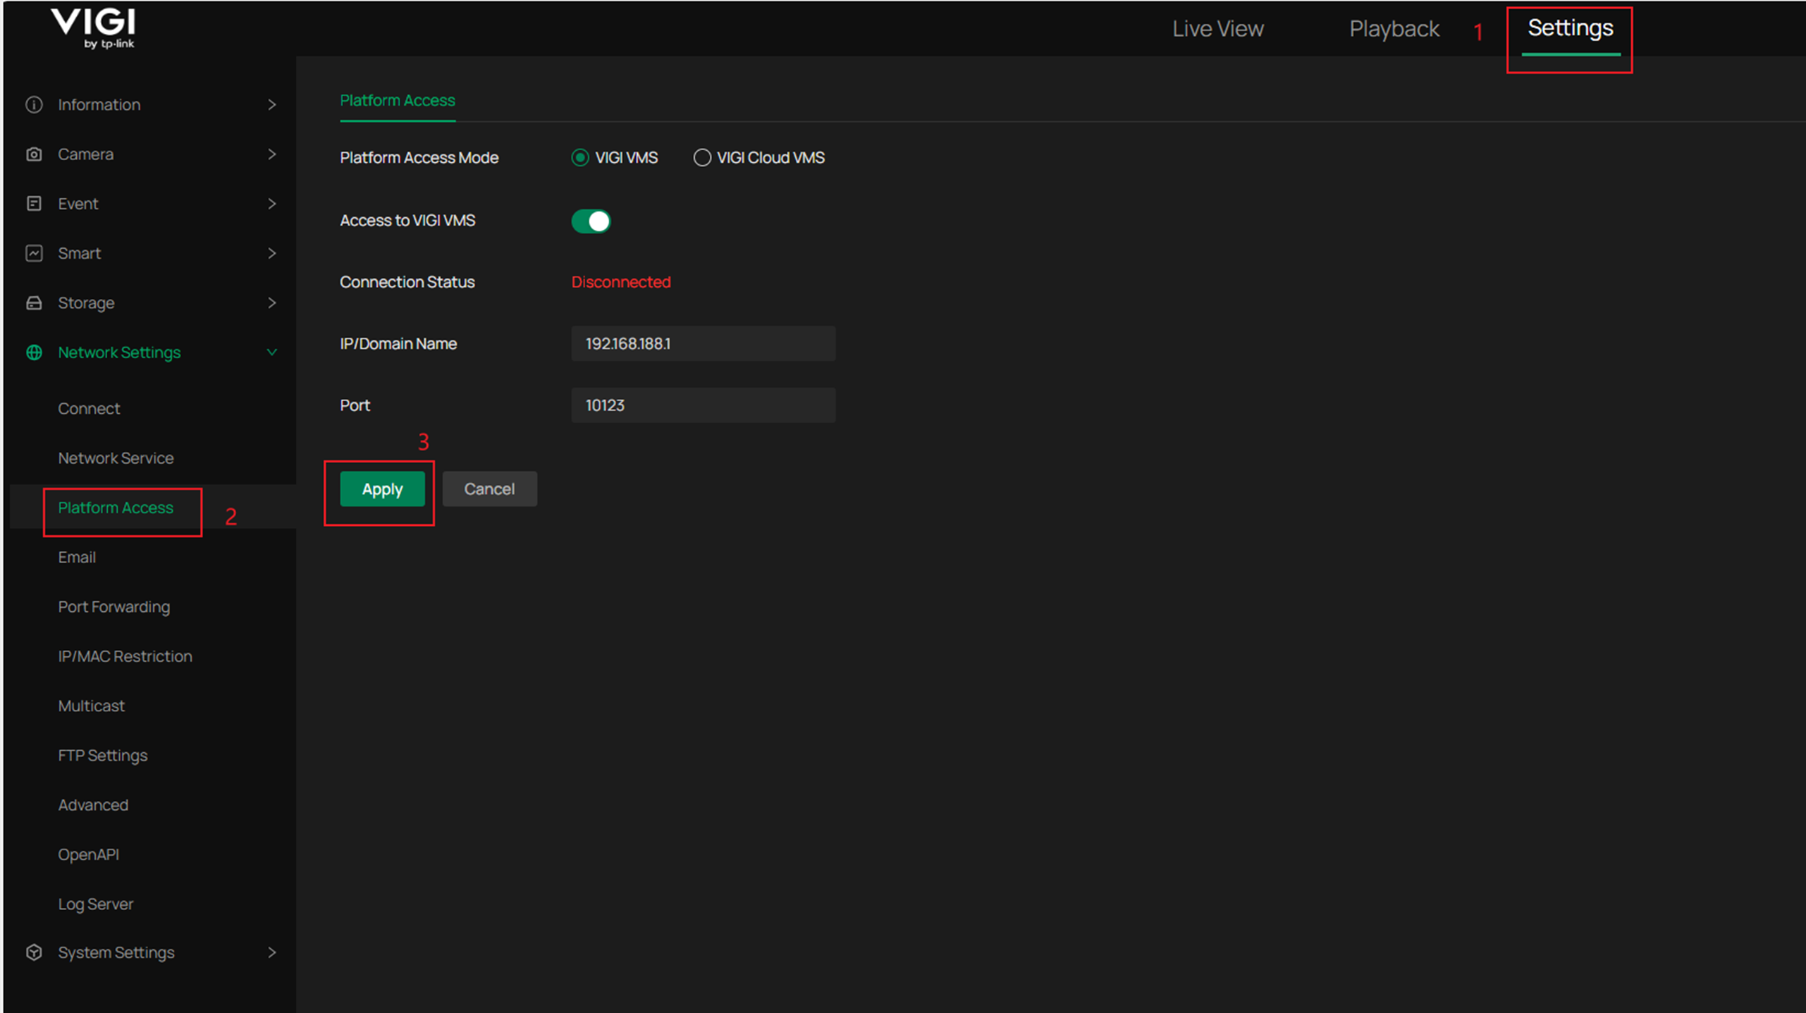Viewport: 1806px width, 1013px height.
Task: Open Multicast settings in sidebar
Action: 91,706
